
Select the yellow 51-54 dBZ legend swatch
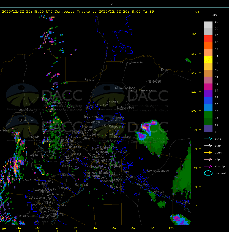tap(208, 60)
